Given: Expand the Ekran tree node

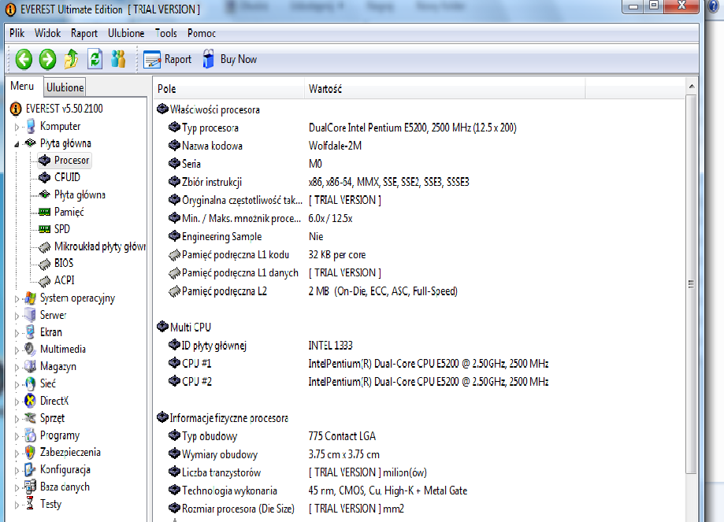Looking at the screenshot, I should 17,333.
